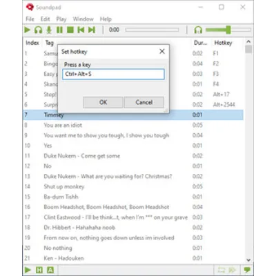This screenshot has height=276, width=276.
Task: Sort by the Hotkey column header
Action: click(223, 43)
